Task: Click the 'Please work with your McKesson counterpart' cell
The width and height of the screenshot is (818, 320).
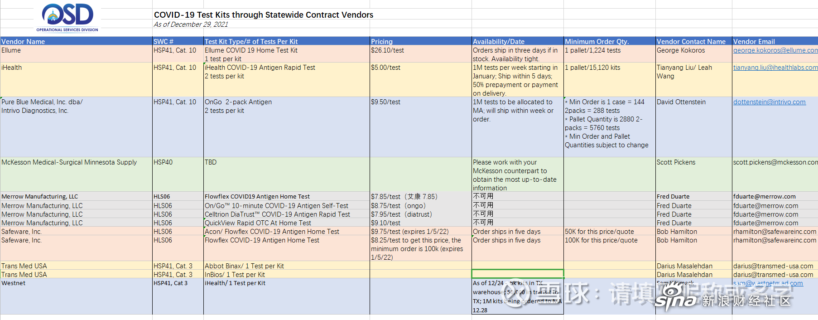Action: 518,175
